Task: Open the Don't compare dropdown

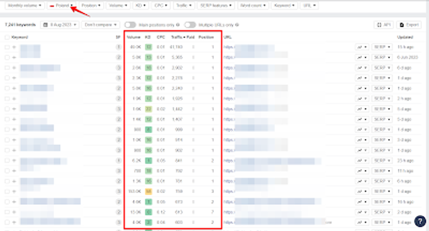Action: pyautogui.click(x=100, y=25)
